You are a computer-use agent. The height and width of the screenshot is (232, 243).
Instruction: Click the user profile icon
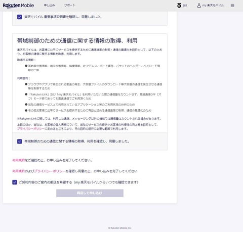coord(199,6)
